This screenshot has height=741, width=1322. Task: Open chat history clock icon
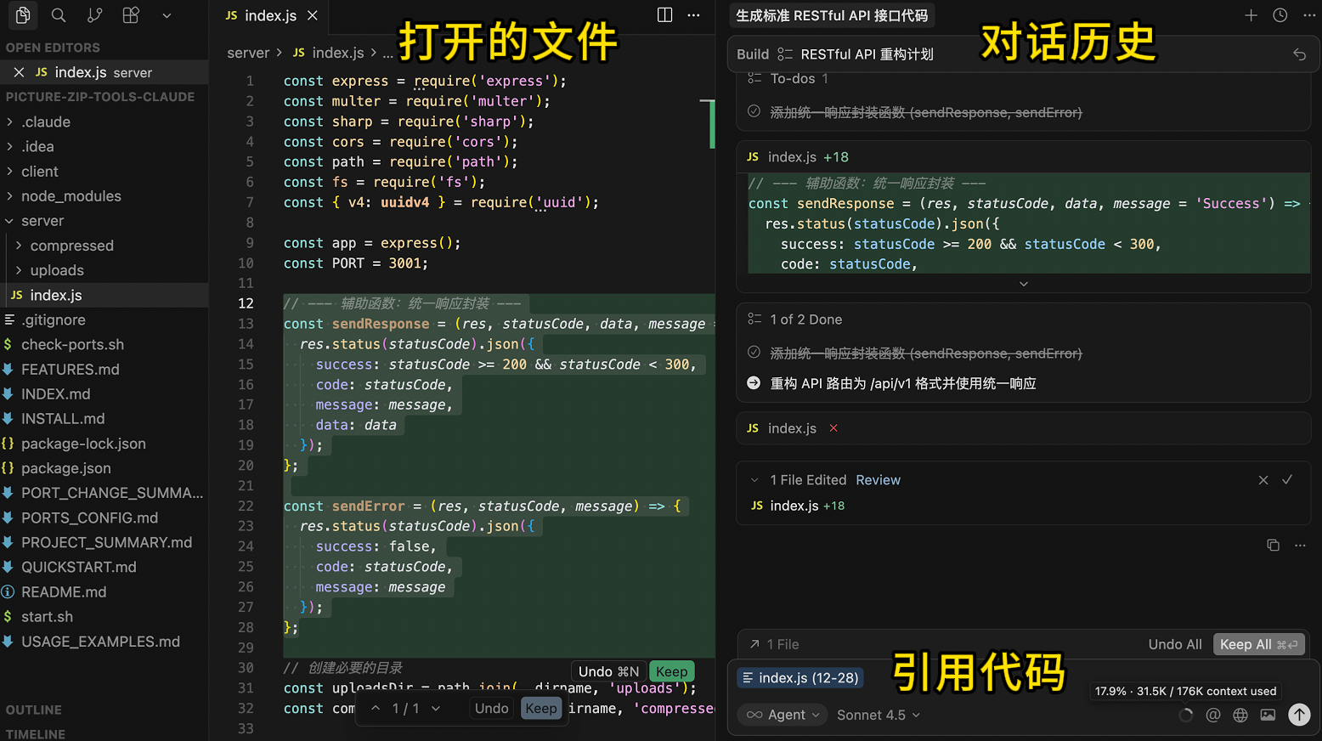[1280, 15]
